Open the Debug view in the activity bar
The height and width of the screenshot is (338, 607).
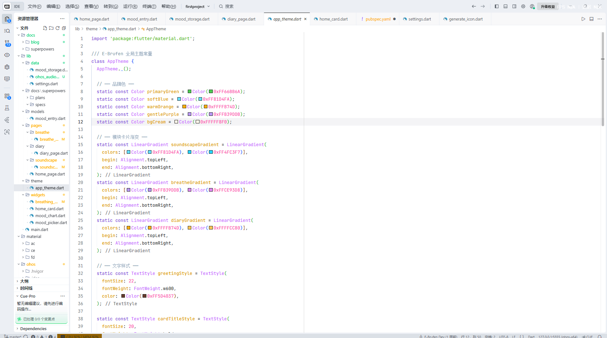pos(7,67)
